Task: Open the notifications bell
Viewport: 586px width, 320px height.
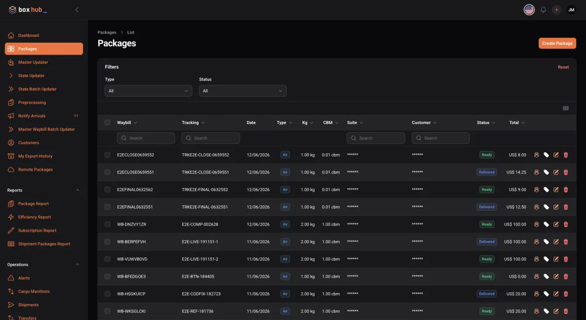Action: click(543, 10)
